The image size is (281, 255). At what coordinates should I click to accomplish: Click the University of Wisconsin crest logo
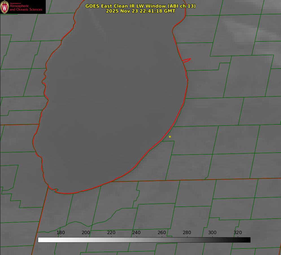point(5,7)
